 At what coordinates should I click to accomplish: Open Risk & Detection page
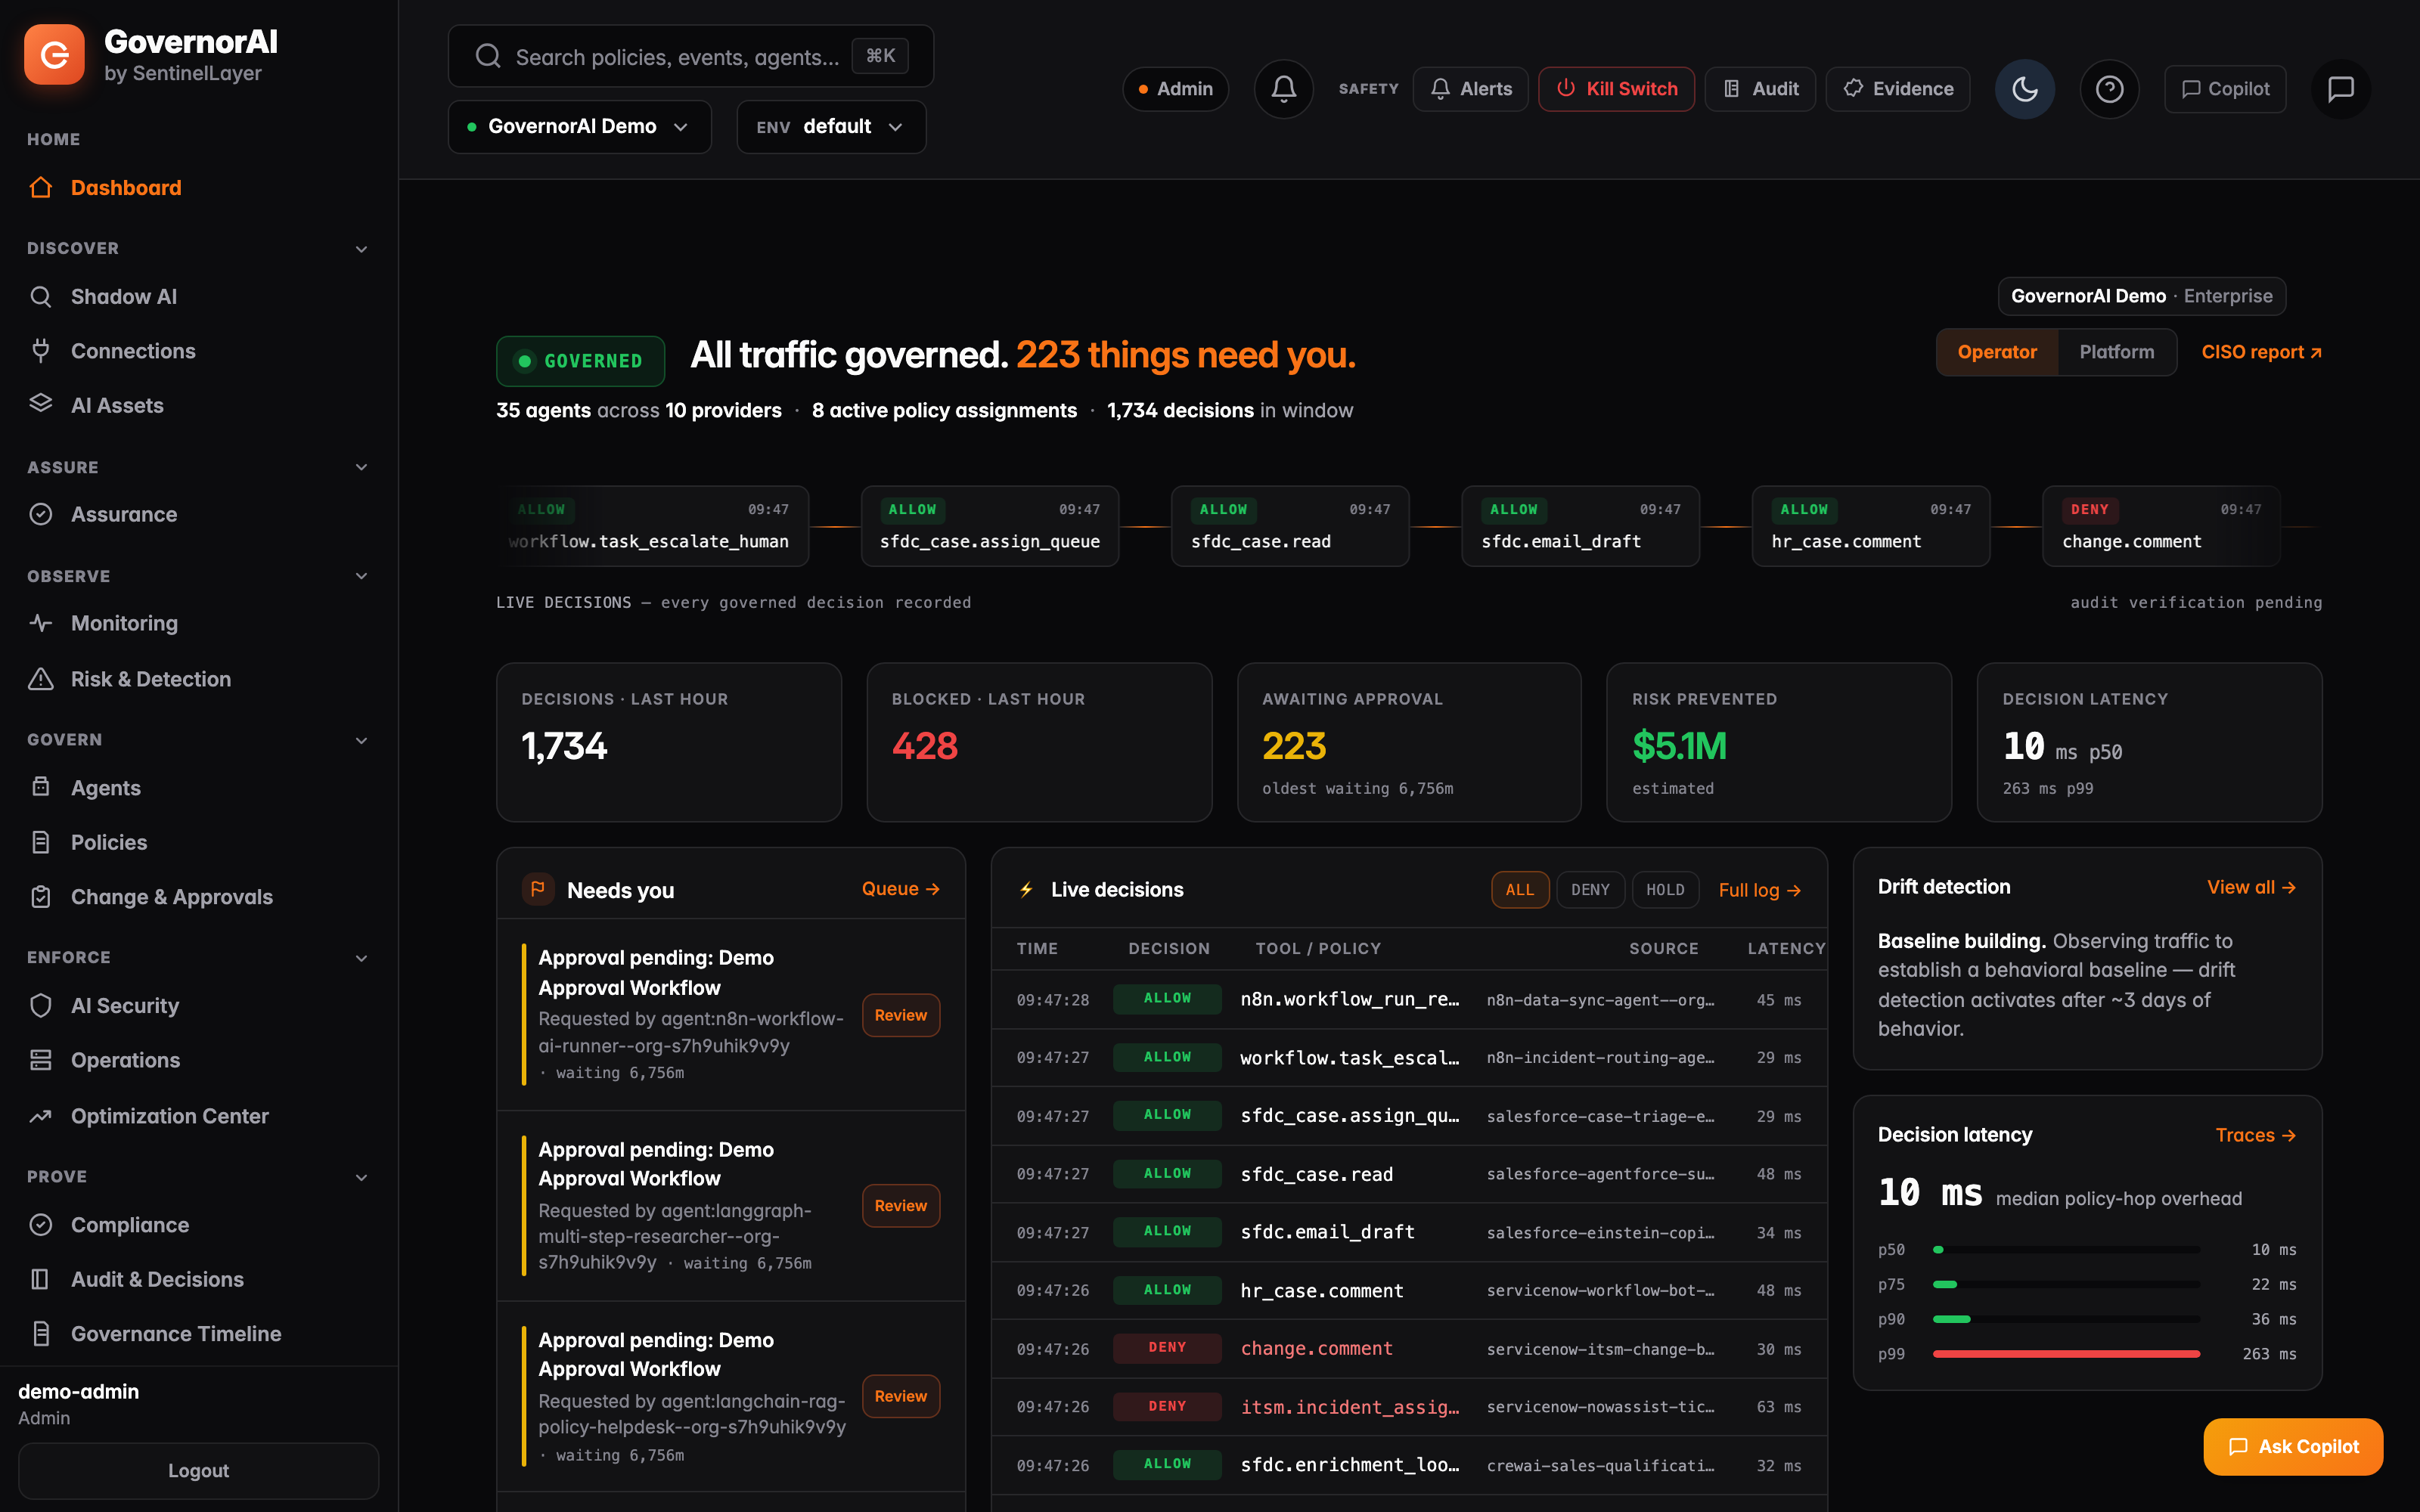(199, 679)
